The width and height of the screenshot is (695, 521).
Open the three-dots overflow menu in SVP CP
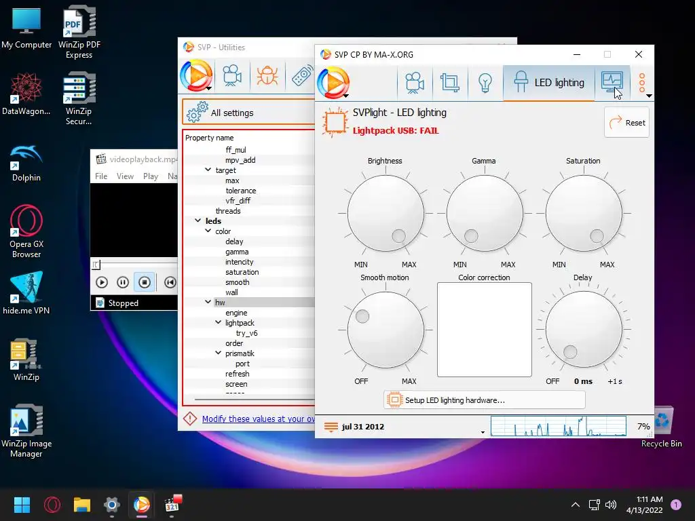click(642, 83)
